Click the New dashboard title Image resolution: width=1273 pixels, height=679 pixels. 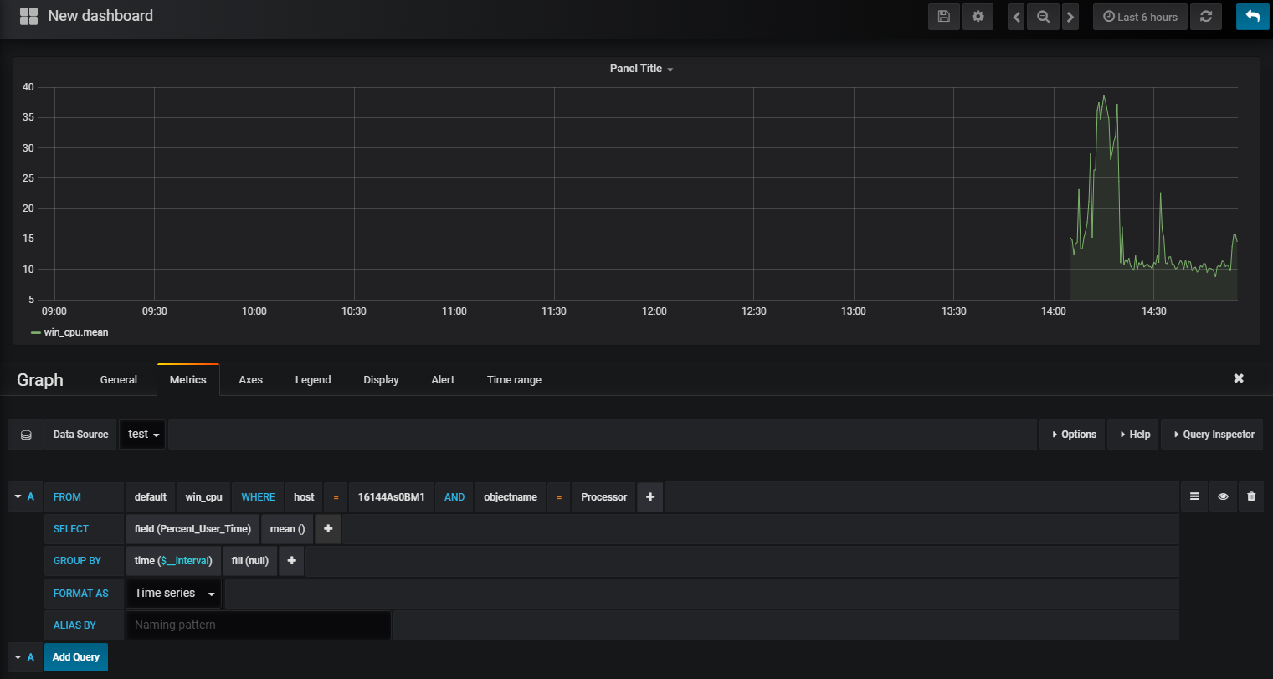pyautogui.click(x=100, y=16)
